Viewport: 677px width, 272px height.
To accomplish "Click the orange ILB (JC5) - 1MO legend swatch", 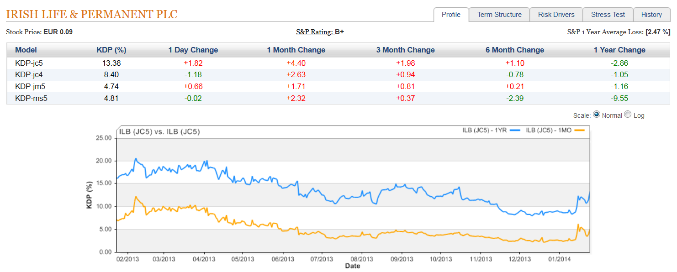I will point(579,131).
